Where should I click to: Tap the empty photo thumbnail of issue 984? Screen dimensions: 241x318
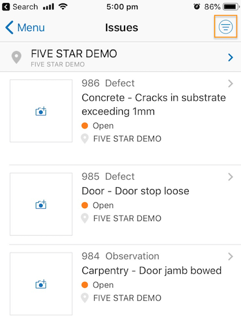pos(41,284)
